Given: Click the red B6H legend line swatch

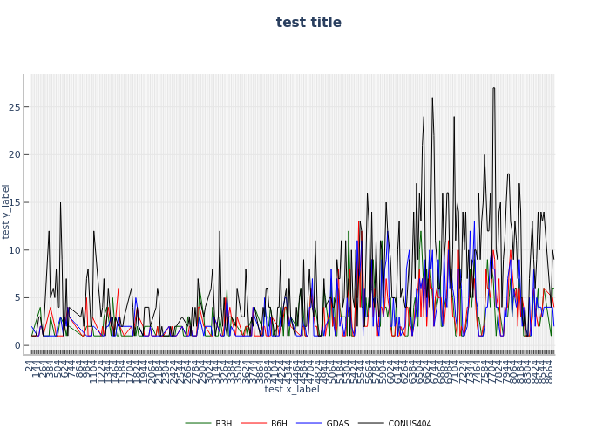Looking at the screenshot, I should [x=255, y=424].
